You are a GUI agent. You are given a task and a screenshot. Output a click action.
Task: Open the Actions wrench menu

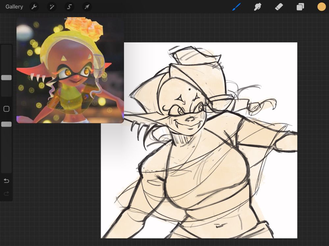click(34, 7)
